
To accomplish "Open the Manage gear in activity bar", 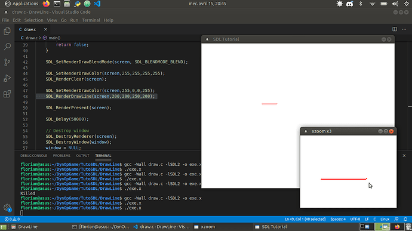I will pyautogui.click(x=7, y=208).
